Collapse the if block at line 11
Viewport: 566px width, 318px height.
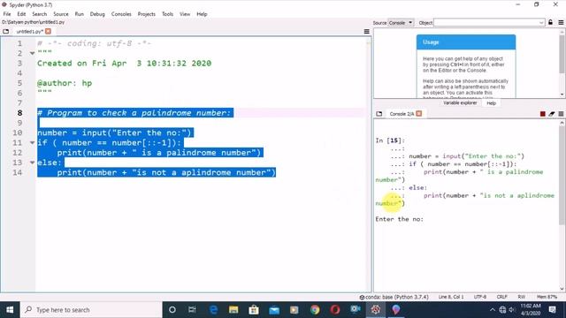(x=32, y=143)
